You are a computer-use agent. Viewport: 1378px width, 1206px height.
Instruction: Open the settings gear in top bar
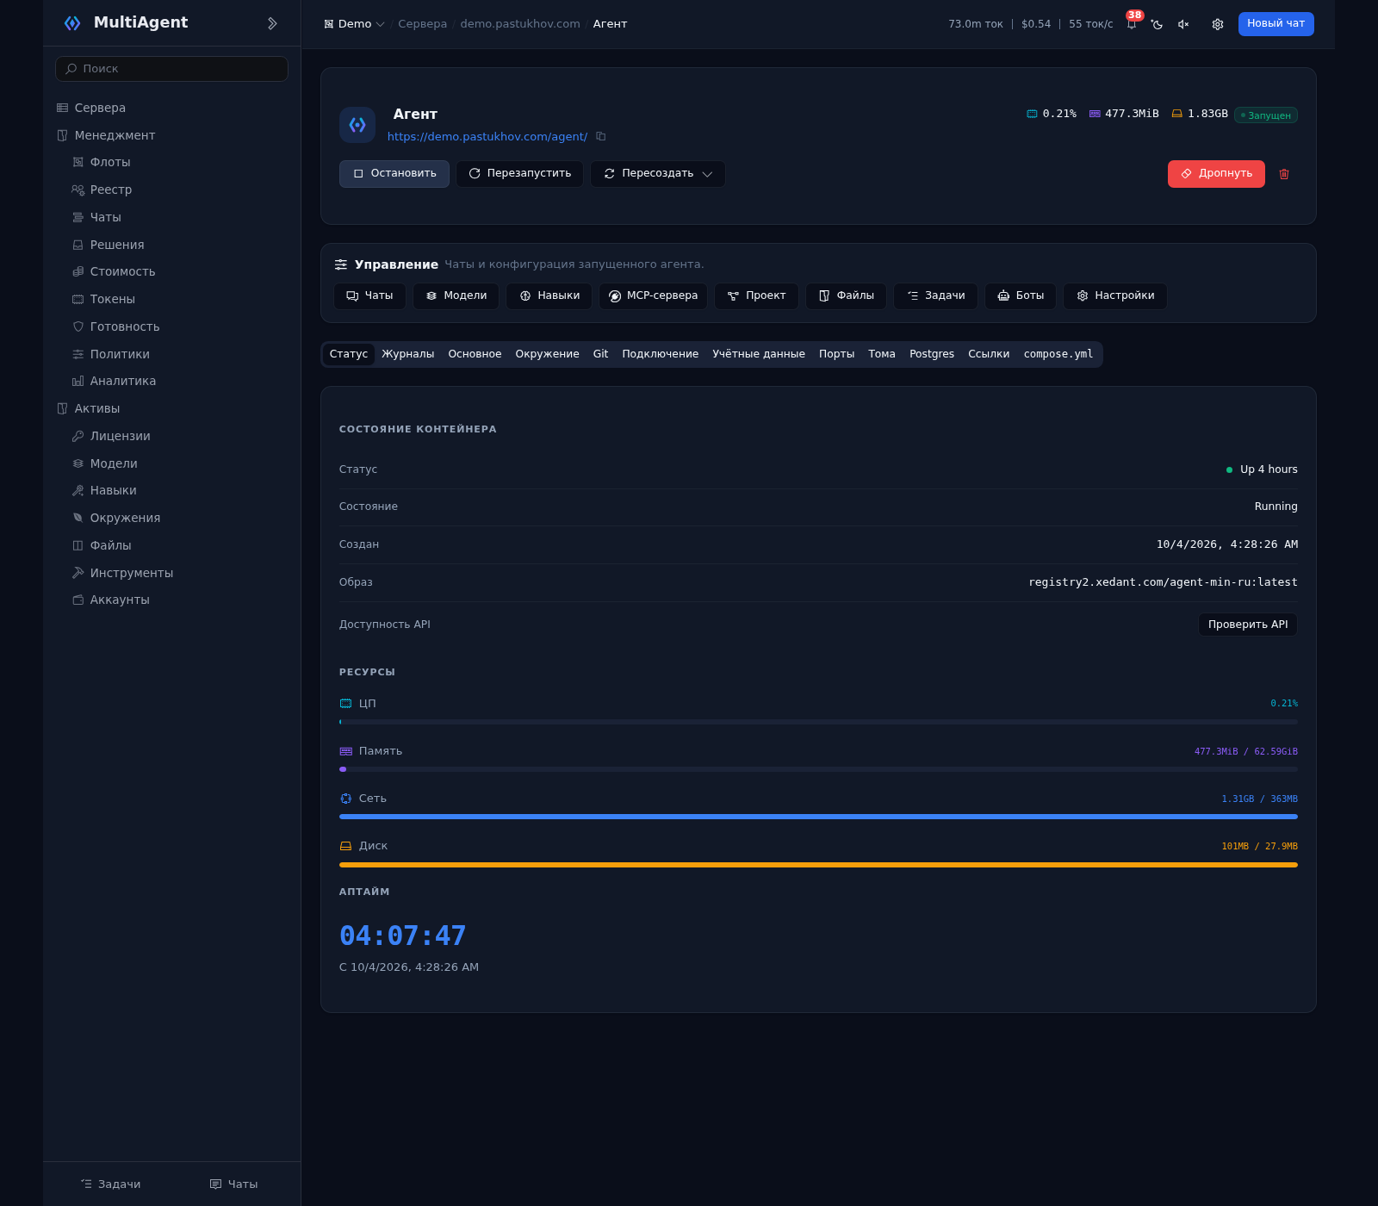pyautogui.click(x=1218, y=24)
